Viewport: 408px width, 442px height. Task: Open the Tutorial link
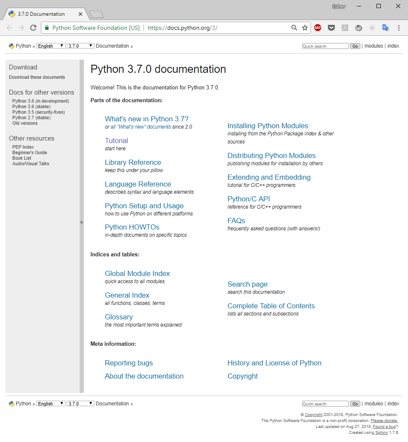click(116, 141)
